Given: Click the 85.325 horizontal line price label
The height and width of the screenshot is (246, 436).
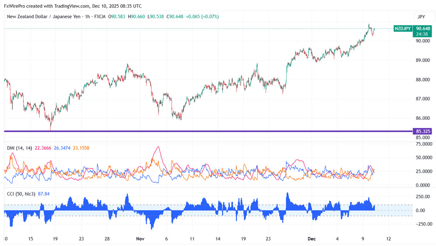Looking at the screenshot, I should pos(422,131).
